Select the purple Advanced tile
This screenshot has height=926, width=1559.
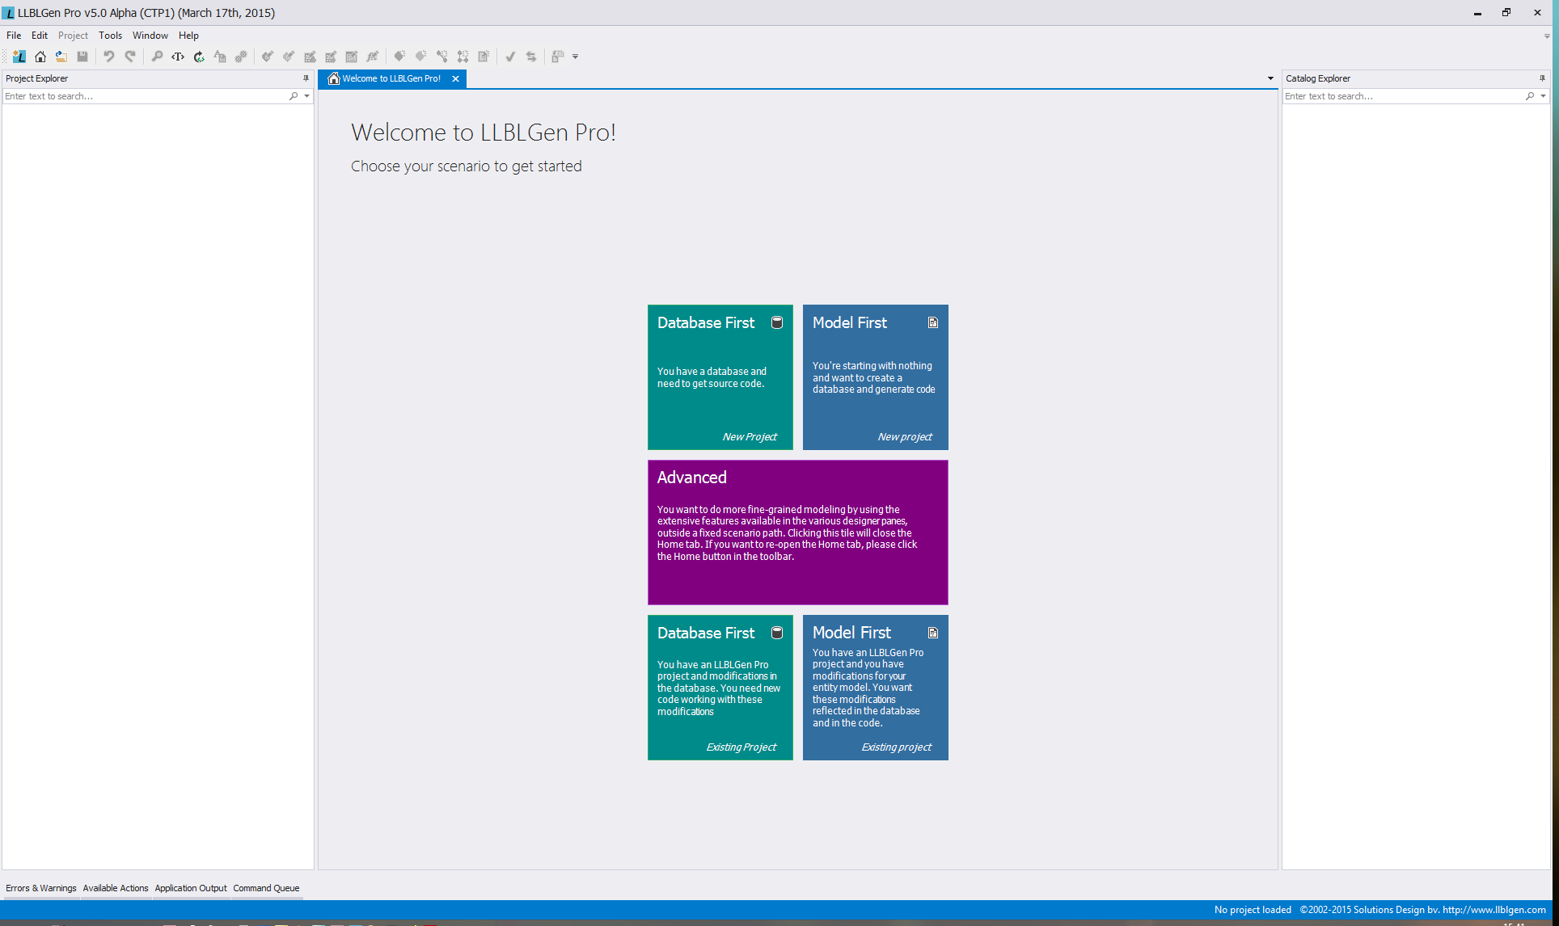[798, 532]
